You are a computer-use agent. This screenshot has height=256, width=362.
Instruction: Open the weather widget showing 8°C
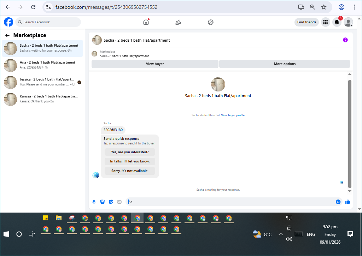click(262, 234)
